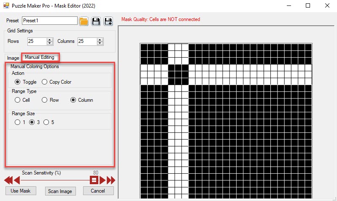Choose Cell range type
337x201 pixels.
pyautogui.click(x=17, y=100)
